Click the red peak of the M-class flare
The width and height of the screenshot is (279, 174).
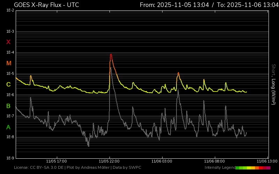tap(111, 55)
